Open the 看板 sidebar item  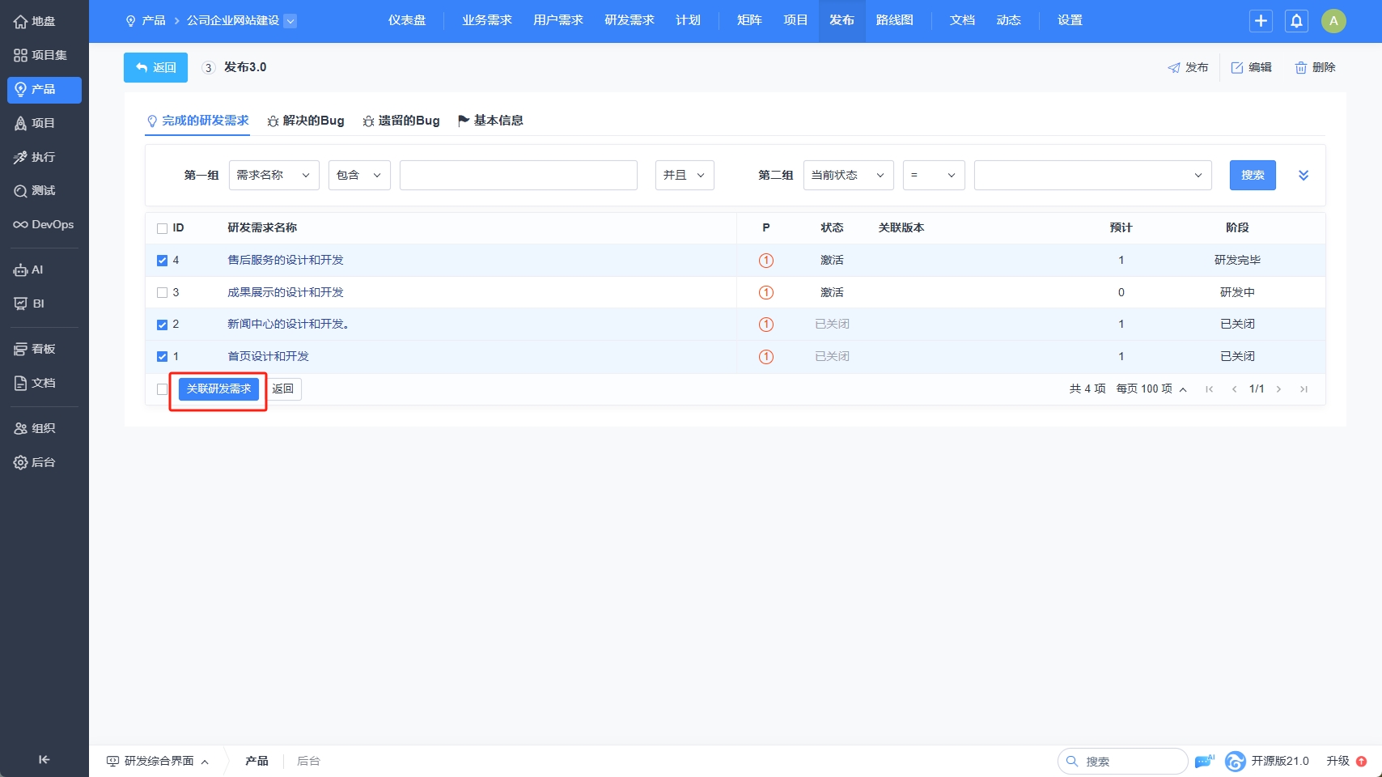tap(44, 349)
